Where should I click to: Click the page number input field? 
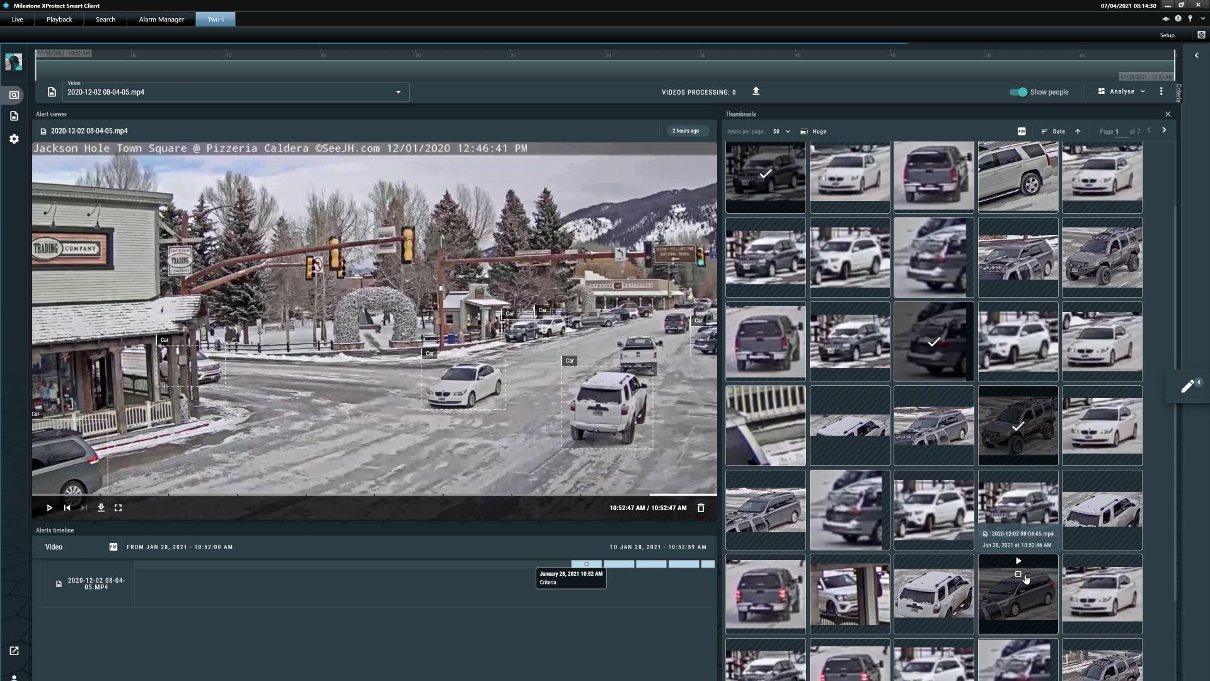pos(1121,132)
